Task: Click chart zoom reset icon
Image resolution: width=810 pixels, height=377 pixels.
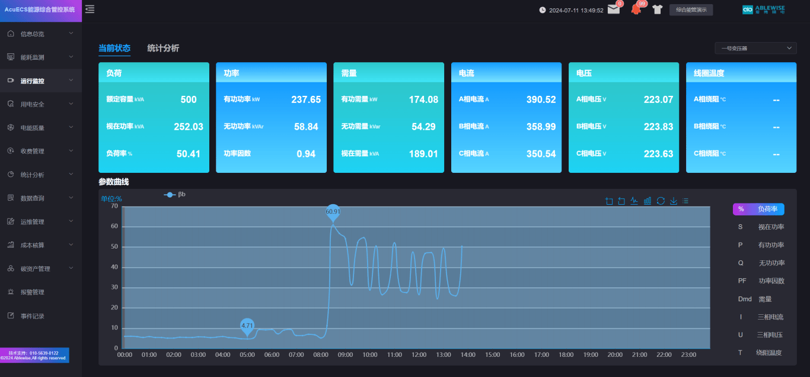Action: coord(621,201)
